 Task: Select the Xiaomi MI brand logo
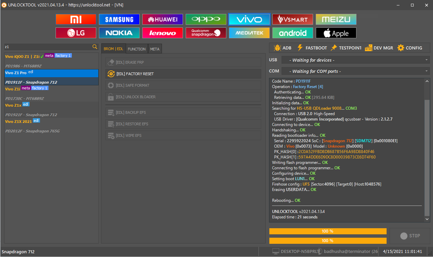76,19
